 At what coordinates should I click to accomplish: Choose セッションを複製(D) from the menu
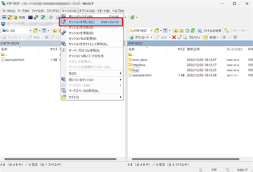point(92,33)
